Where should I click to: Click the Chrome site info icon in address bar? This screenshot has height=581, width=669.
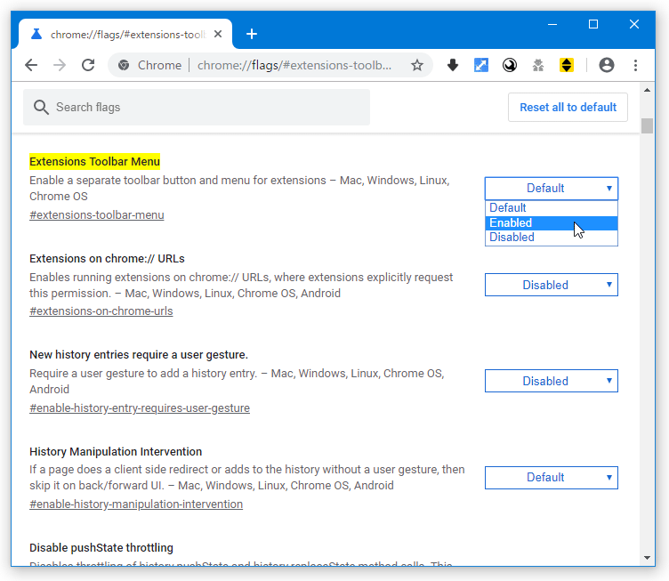point(124,65)
